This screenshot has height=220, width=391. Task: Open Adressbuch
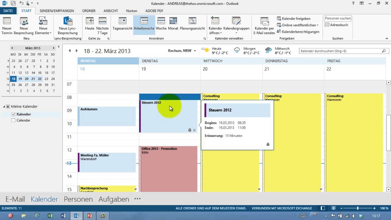pos(336,25)
